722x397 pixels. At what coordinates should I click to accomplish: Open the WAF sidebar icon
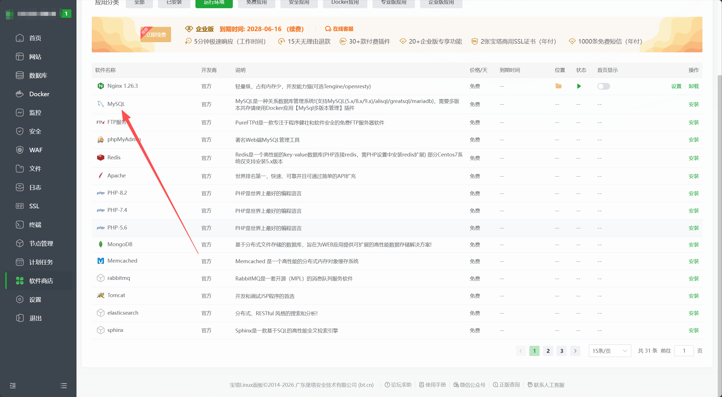point(20,150)
